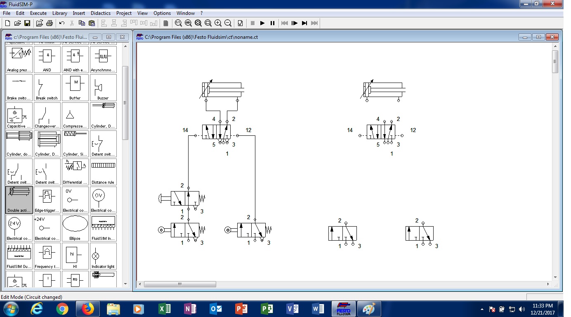
Task: Select the AND gate library component
Action: 47,59
